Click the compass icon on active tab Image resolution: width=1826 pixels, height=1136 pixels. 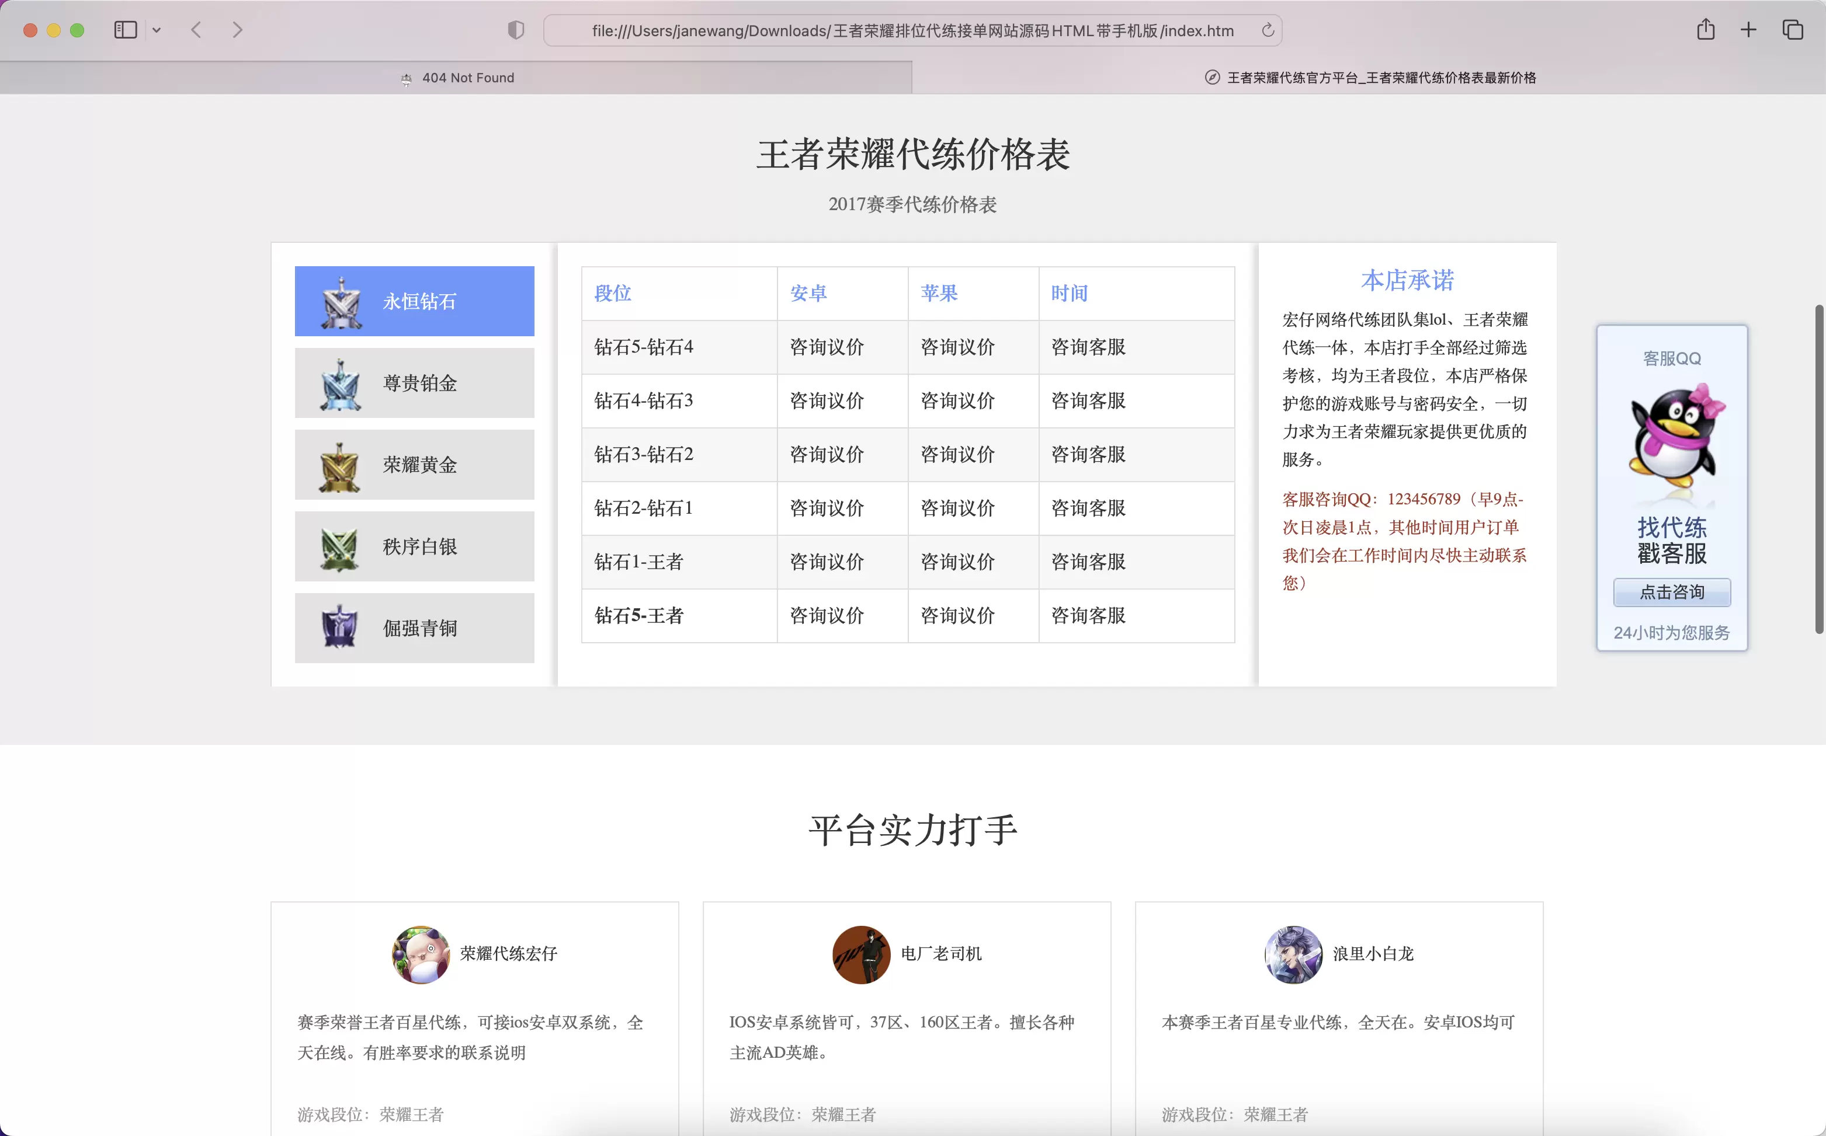[1212, 78]
